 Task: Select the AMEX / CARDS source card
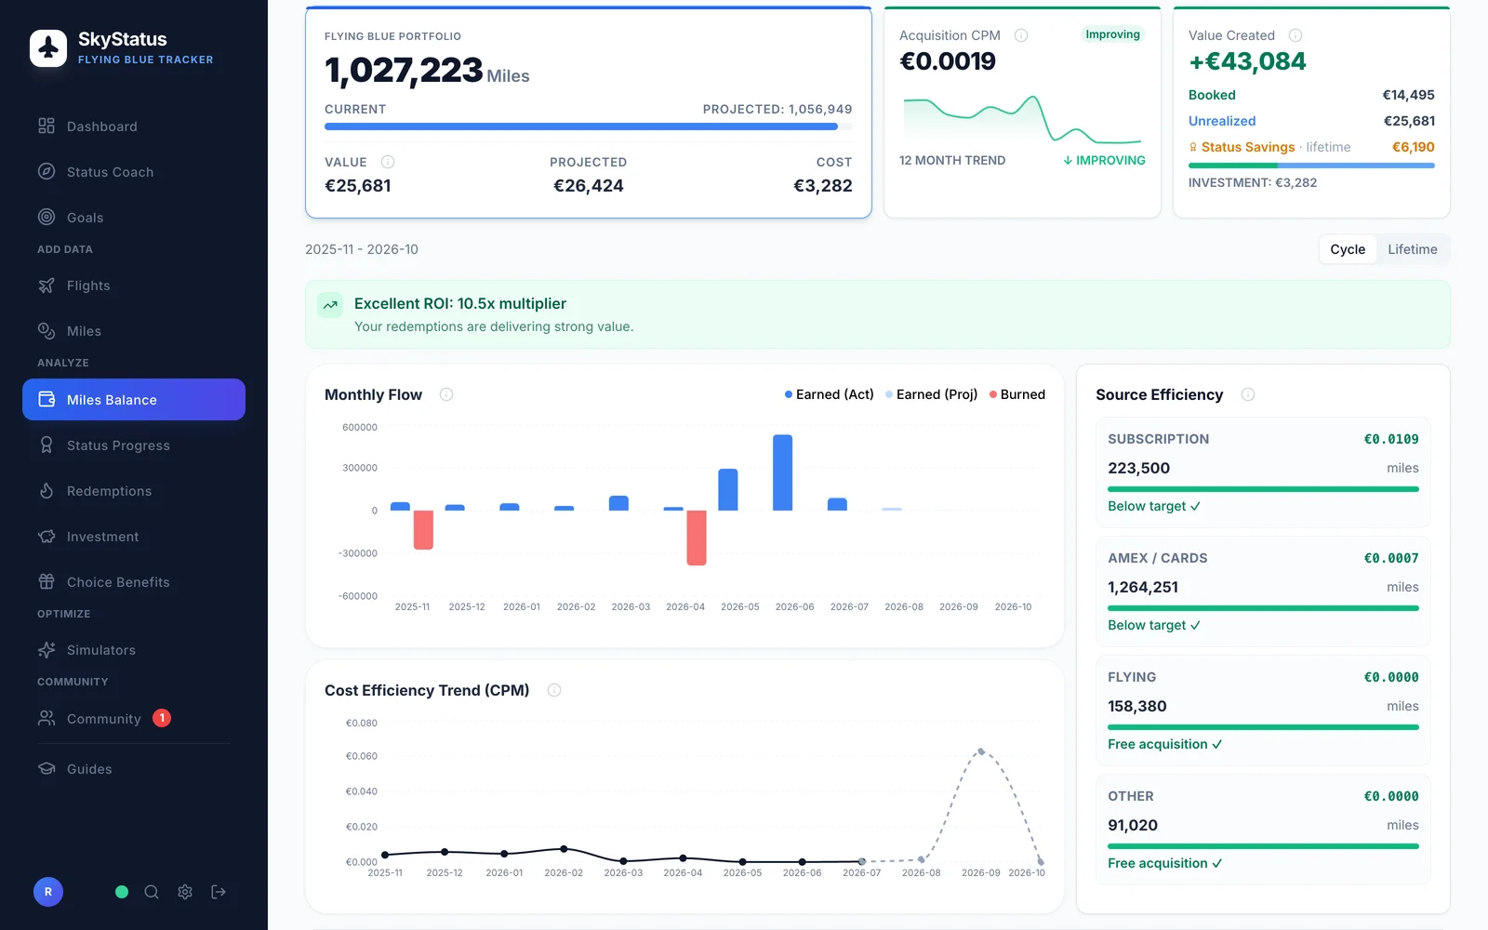coord(1263,591)
